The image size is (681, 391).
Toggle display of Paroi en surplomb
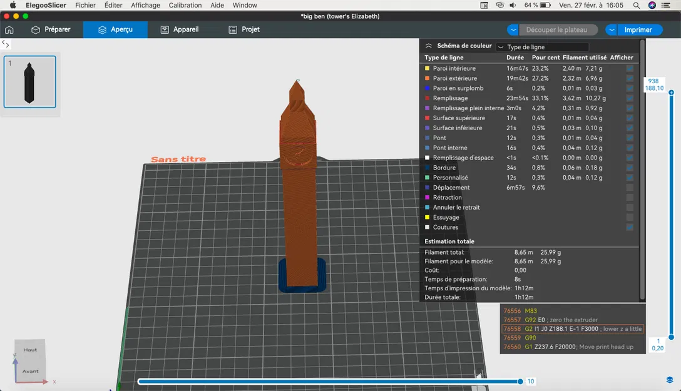click(x=630, y=88)
